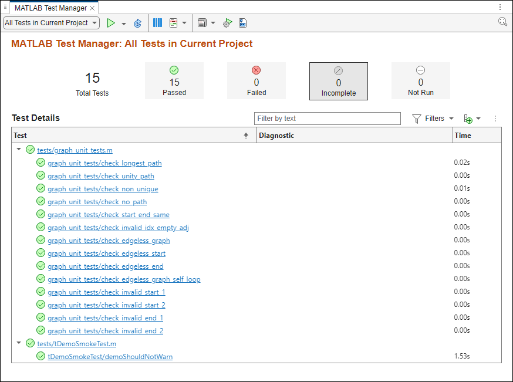Open the check_edgeless_end test link
513x382 pixels.
[105, 266]
